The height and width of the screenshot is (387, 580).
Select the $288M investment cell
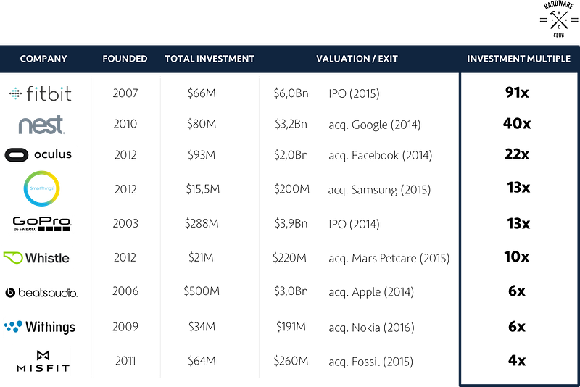[202, 223]
